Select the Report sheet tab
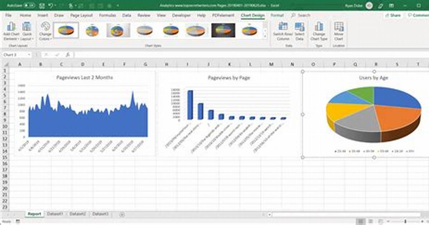Image resolution: width=429 pixels, height=225 pixels. pos(34,214)
